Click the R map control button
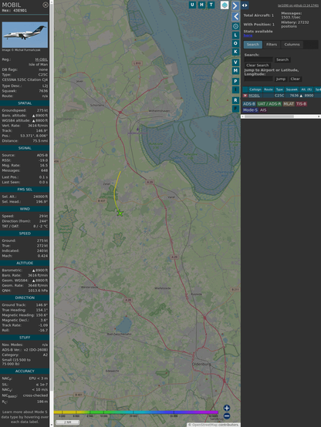The image size is (321, 427). [x=235, y=100]
